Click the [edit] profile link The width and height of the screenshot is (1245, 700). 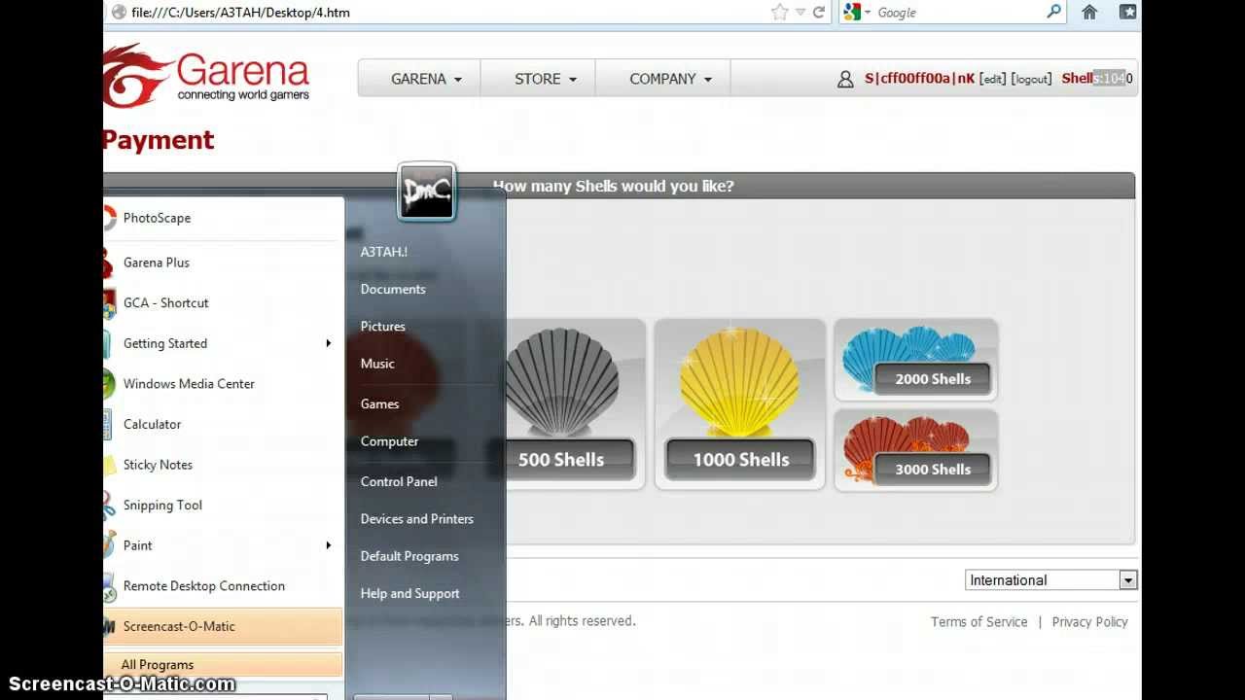[x=992, y=79]
